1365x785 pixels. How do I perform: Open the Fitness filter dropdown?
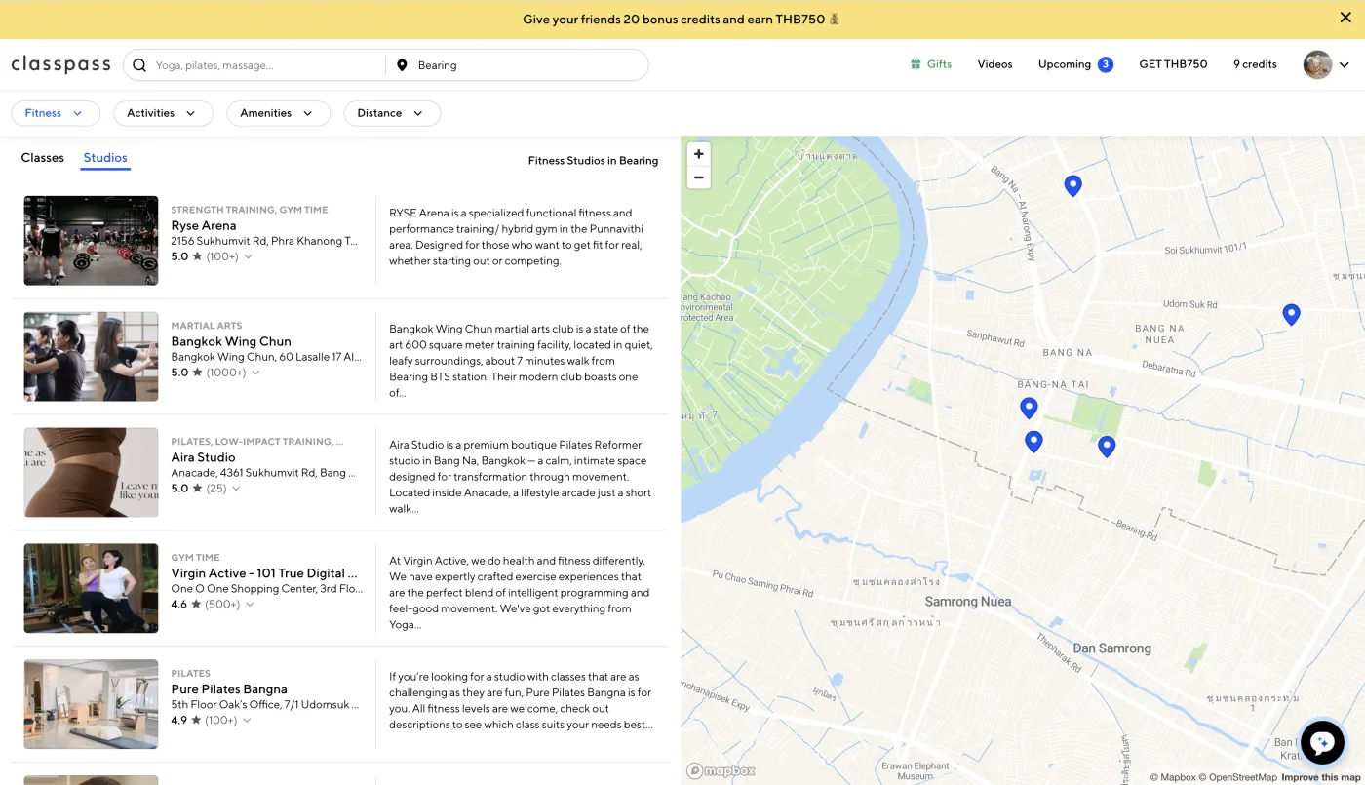pyautogui.click(x=56, y=113)
